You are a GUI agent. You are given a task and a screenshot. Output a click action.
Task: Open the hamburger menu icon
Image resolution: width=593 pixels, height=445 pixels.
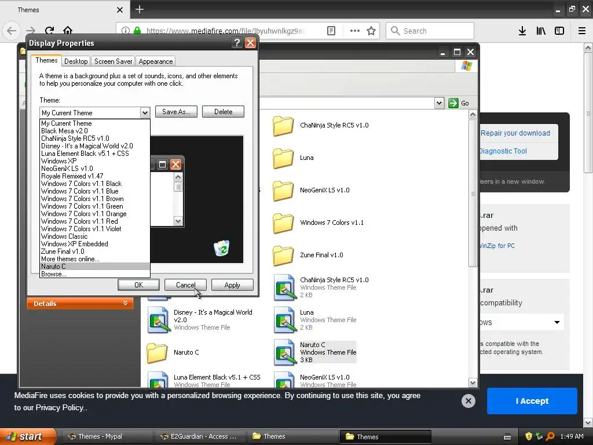pyautogui.click(x=582, y=31)
